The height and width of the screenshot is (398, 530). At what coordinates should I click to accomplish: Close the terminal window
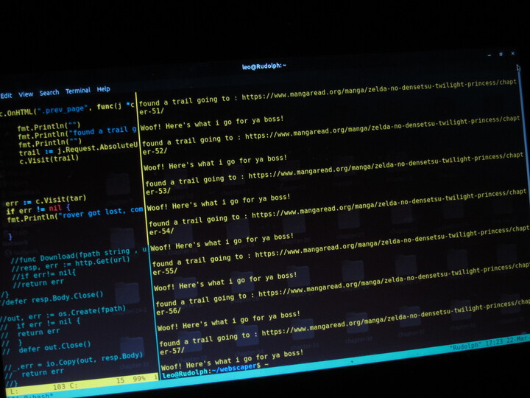[515, 54]
